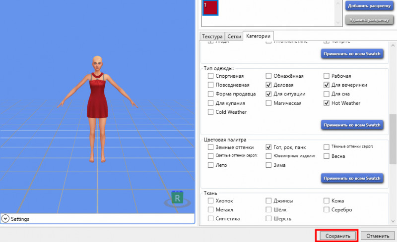
Task: Click the green R rotate gizmo icon
Action: 177,198
